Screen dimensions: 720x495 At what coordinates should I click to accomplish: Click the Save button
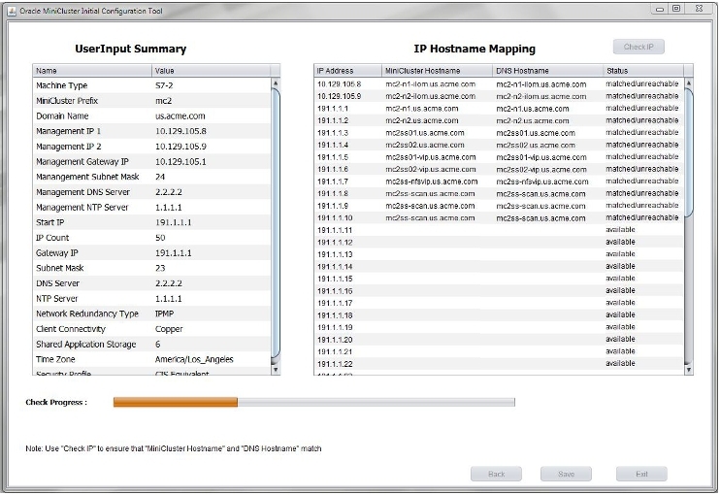pyautogui.click(x=566, y=474)
